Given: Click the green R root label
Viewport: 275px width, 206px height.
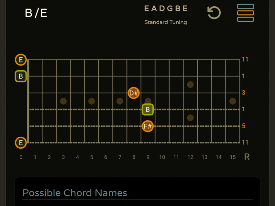Looking at the screenshot, I should [x=247, y=157].
